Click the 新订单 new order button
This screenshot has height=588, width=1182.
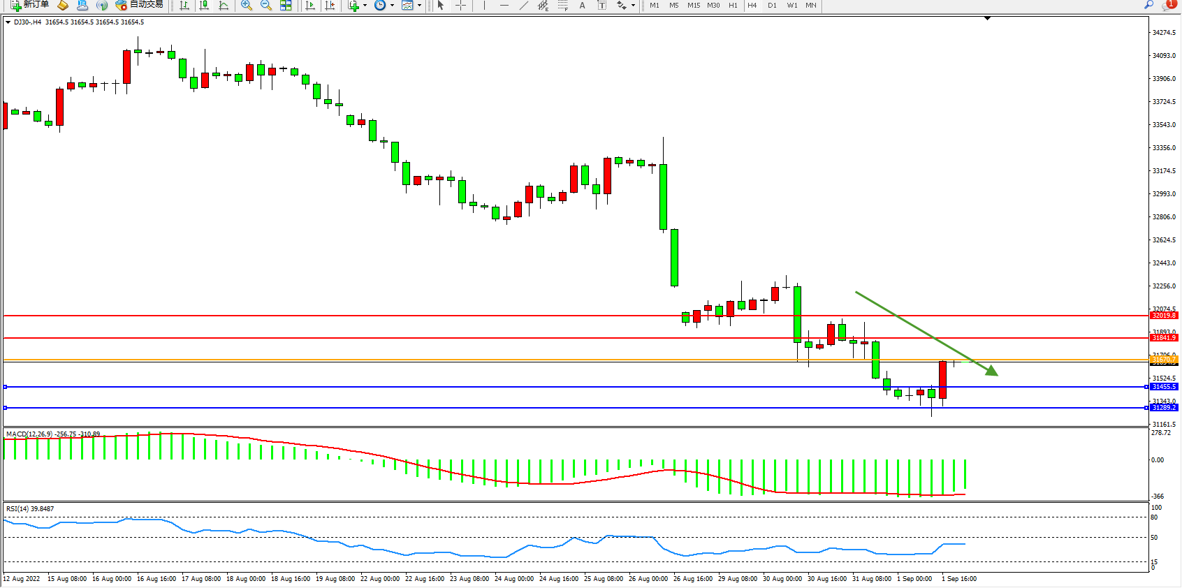tap(29, 5)
